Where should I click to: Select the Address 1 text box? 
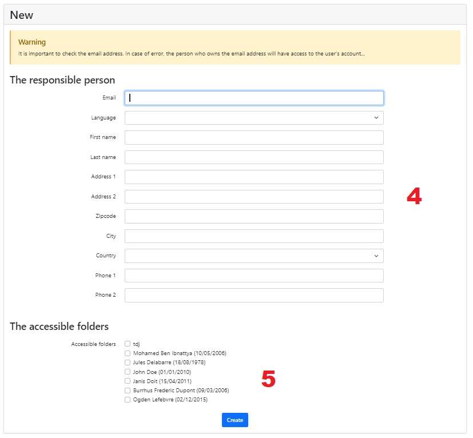tap(254, 177)
